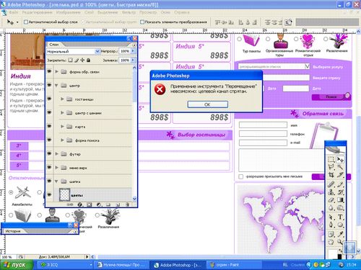The image size is (361, 270).
Task: Toggle eye of the 'цветы' layer
Action: [49, 194]
